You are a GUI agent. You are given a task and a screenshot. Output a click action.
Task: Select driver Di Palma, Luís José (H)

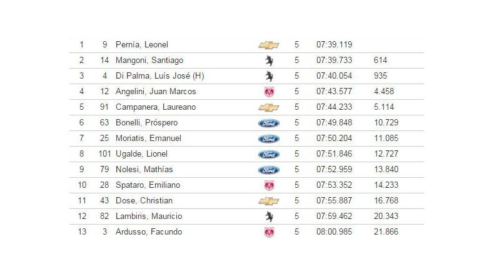coord(159,76)
